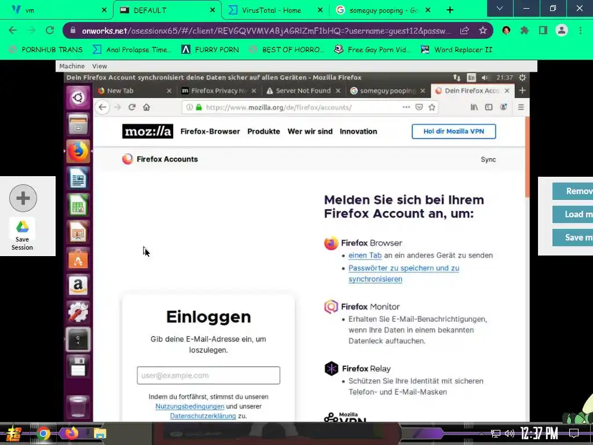This screenshot has width=593, height=445.
Task: Open keyboard layout En indicator
Action: pyautogui.click(x=471, y=78)
